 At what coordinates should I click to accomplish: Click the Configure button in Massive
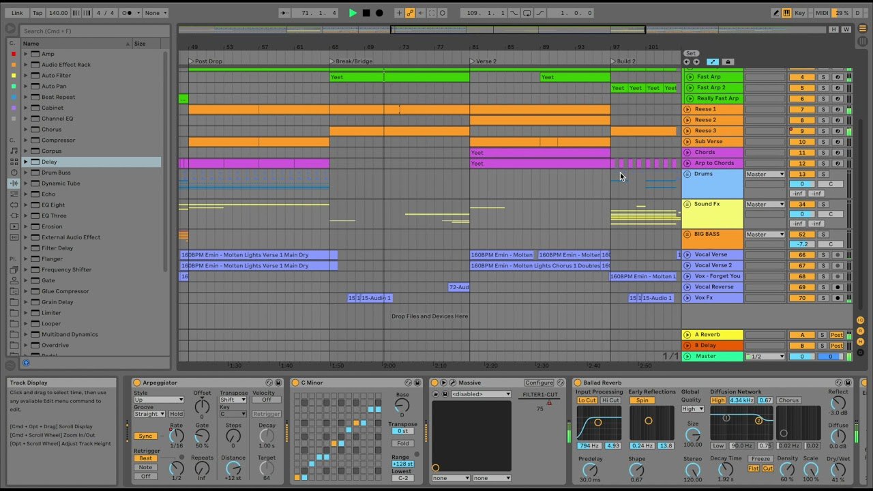[x=539, y=383]
